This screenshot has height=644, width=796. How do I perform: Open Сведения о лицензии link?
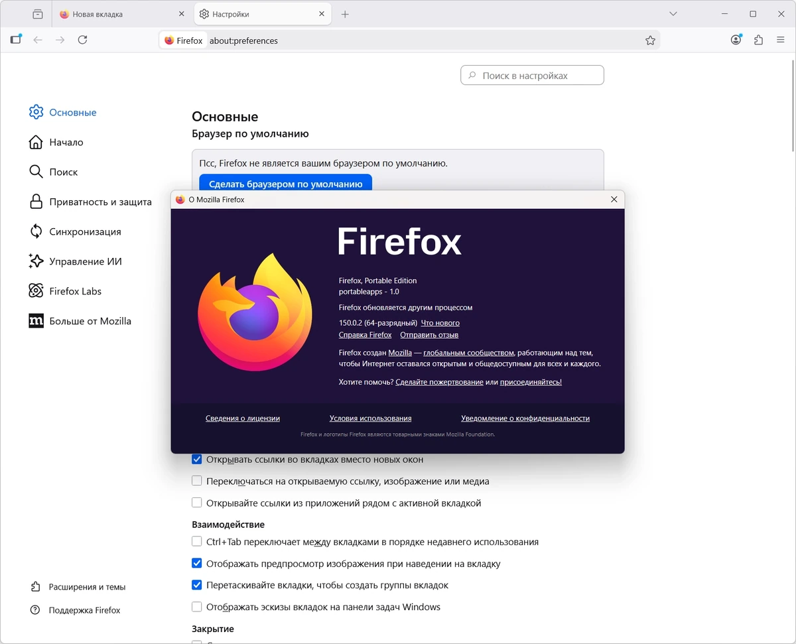[x=243, y=419]
